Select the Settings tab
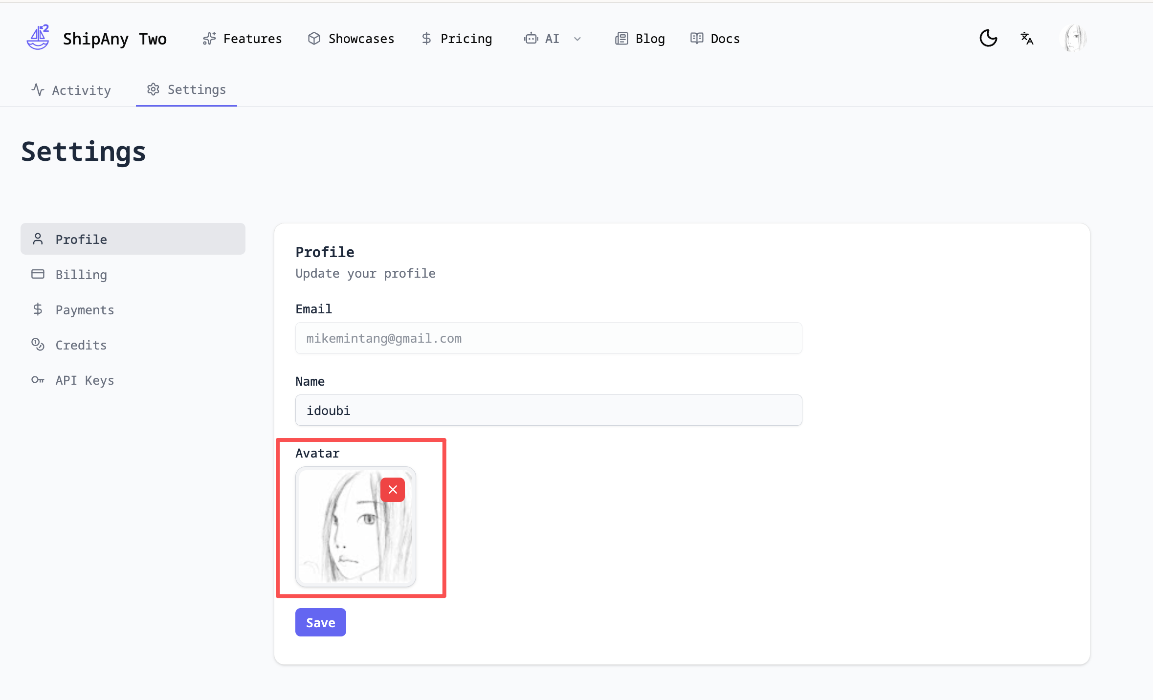 [x=186, y=89]
